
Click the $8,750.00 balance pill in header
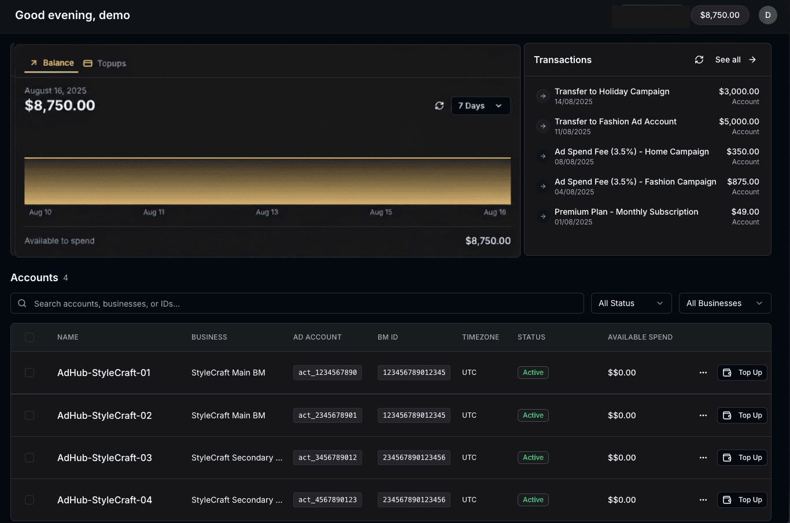click(719, 15)
